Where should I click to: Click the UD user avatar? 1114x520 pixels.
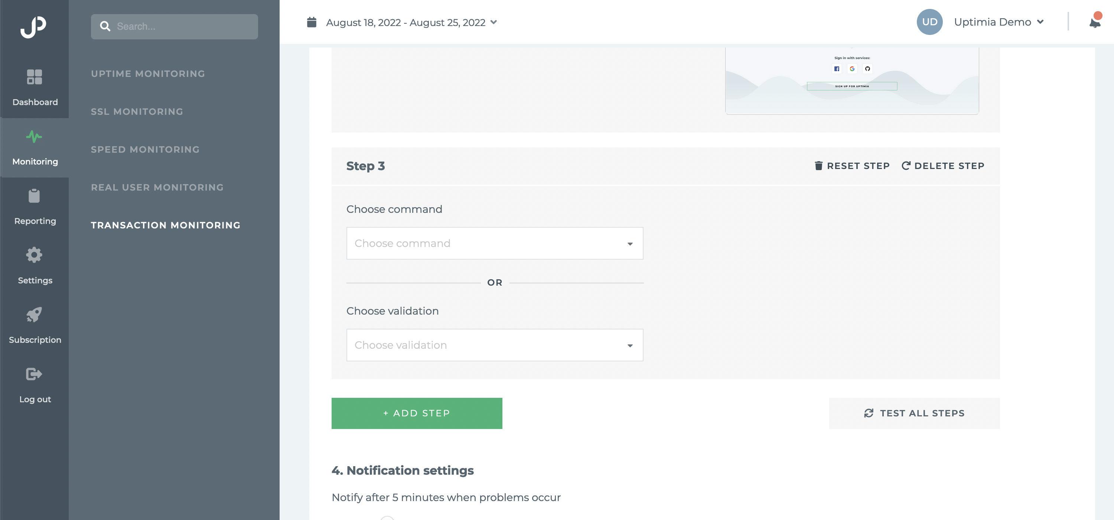pos(929,22)
